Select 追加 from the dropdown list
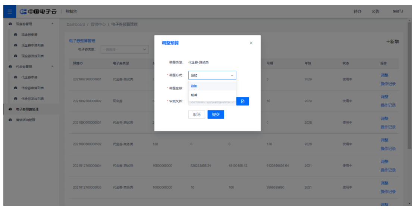This screenshot has height=211, width=414. tap(212, 86)
